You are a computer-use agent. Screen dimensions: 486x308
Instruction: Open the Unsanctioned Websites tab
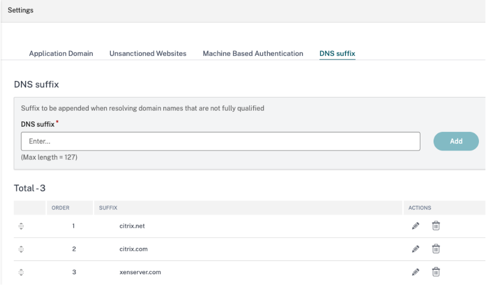click(x=148, y=54)
